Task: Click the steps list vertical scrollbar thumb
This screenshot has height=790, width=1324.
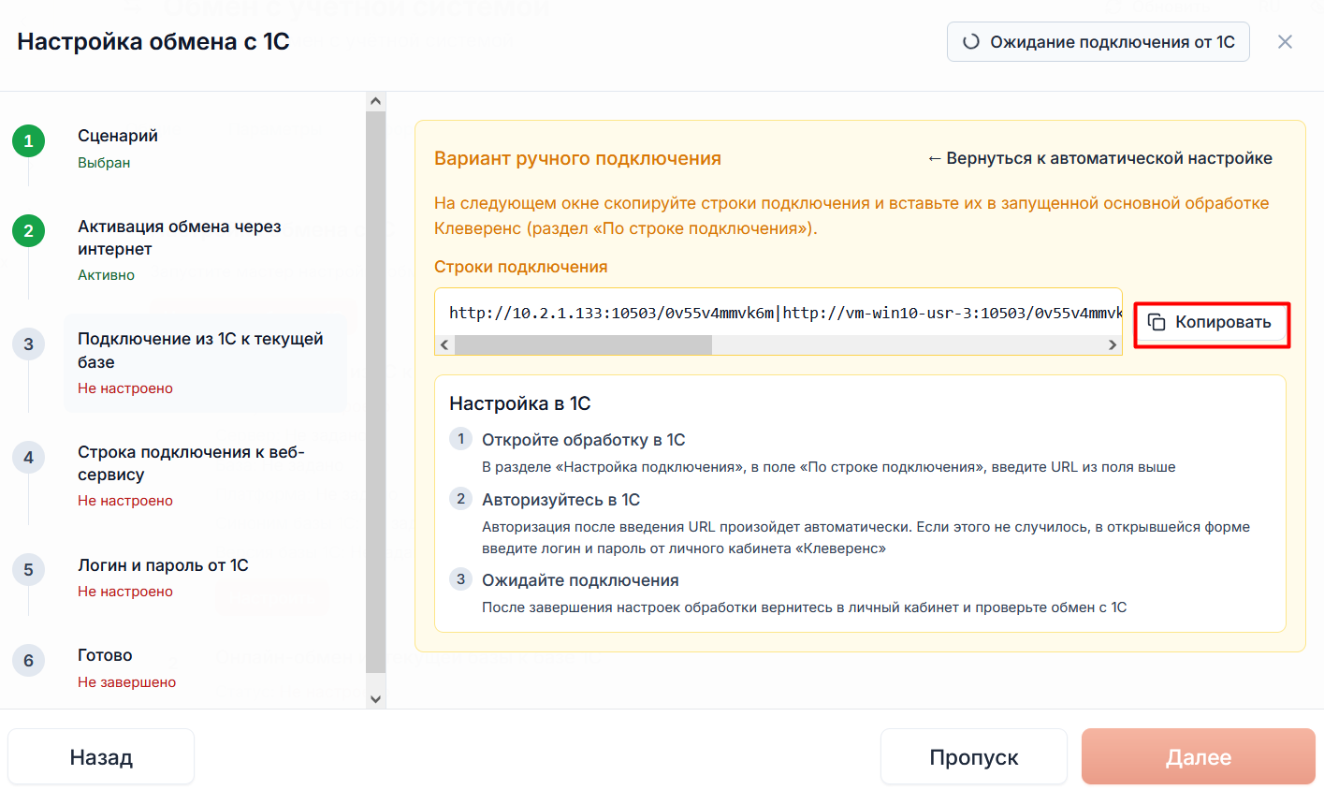Action: pyautogui.click(x=376, y=391)
